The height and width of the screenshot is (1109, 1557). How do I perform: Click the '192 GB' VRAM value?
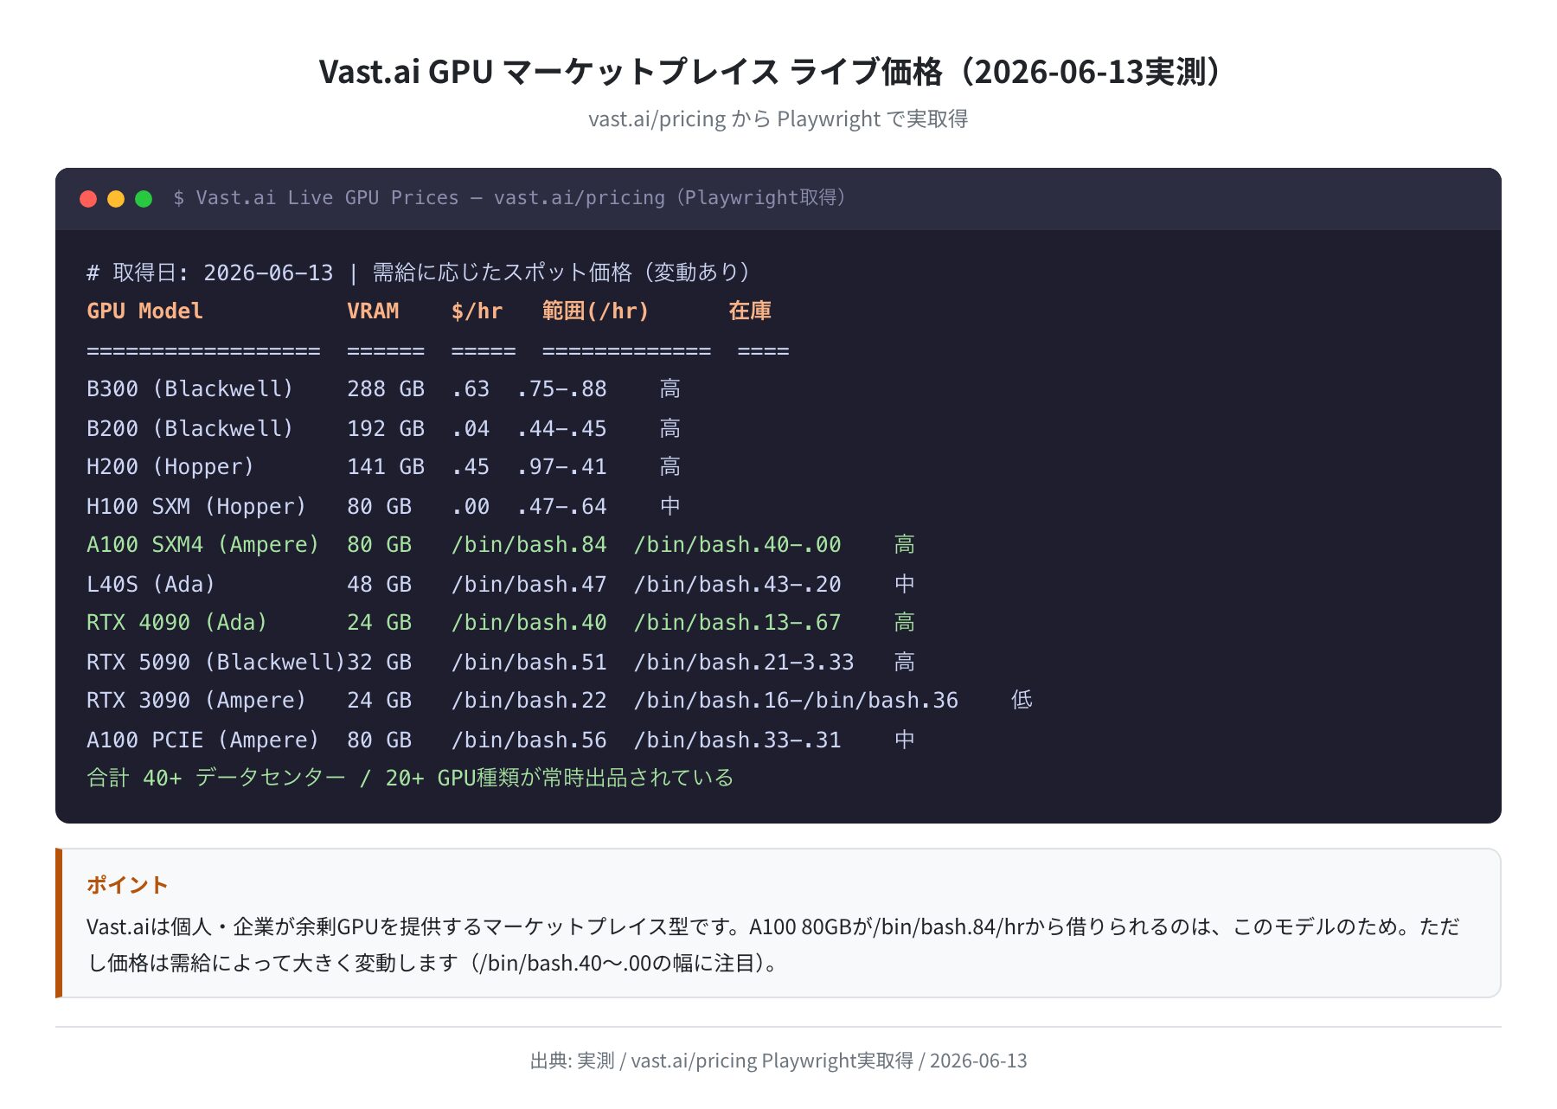click(386, 428)
